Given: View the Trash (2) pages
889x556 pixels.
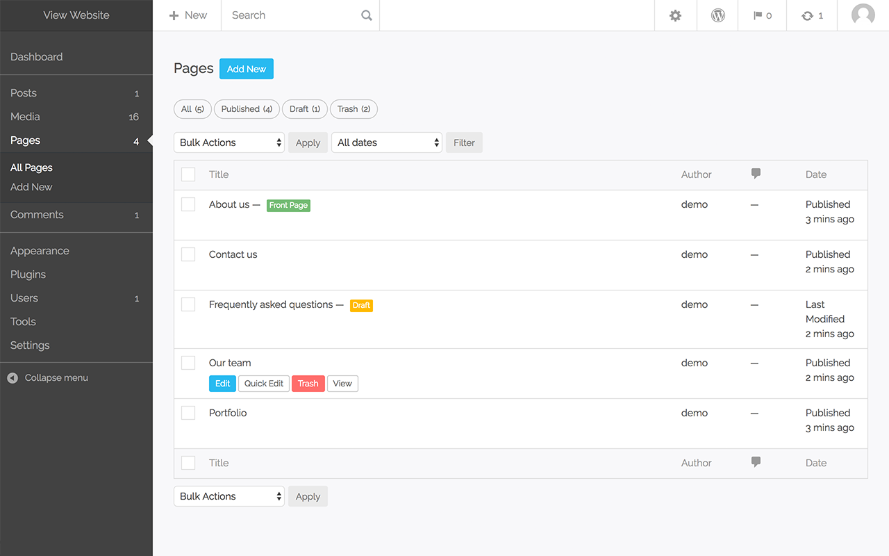Looking at the screenshot, I should (x=354, y=109).
